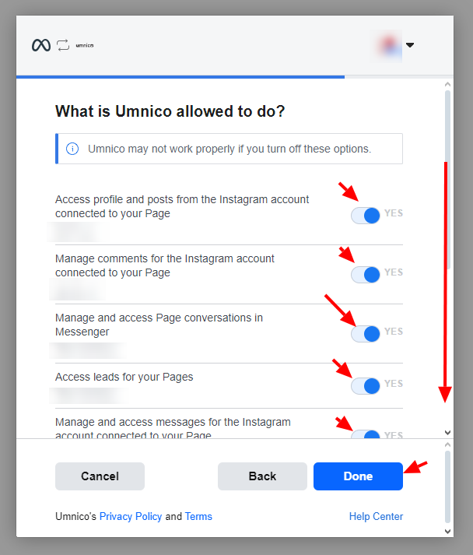Open the Terms link
Image resolution: width=473 pixels, height=555 pixels.
[x=198, y=516]
